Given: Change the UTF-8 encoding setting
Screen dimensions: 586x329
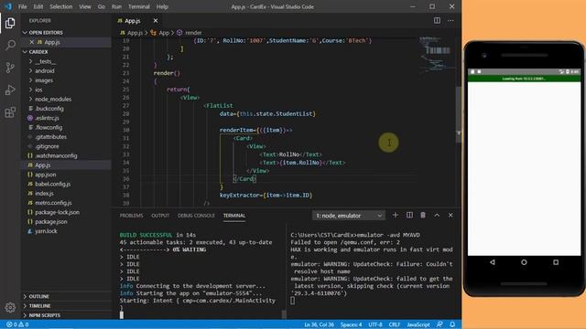Looking at the screenshot, I should tap(375, 325).
